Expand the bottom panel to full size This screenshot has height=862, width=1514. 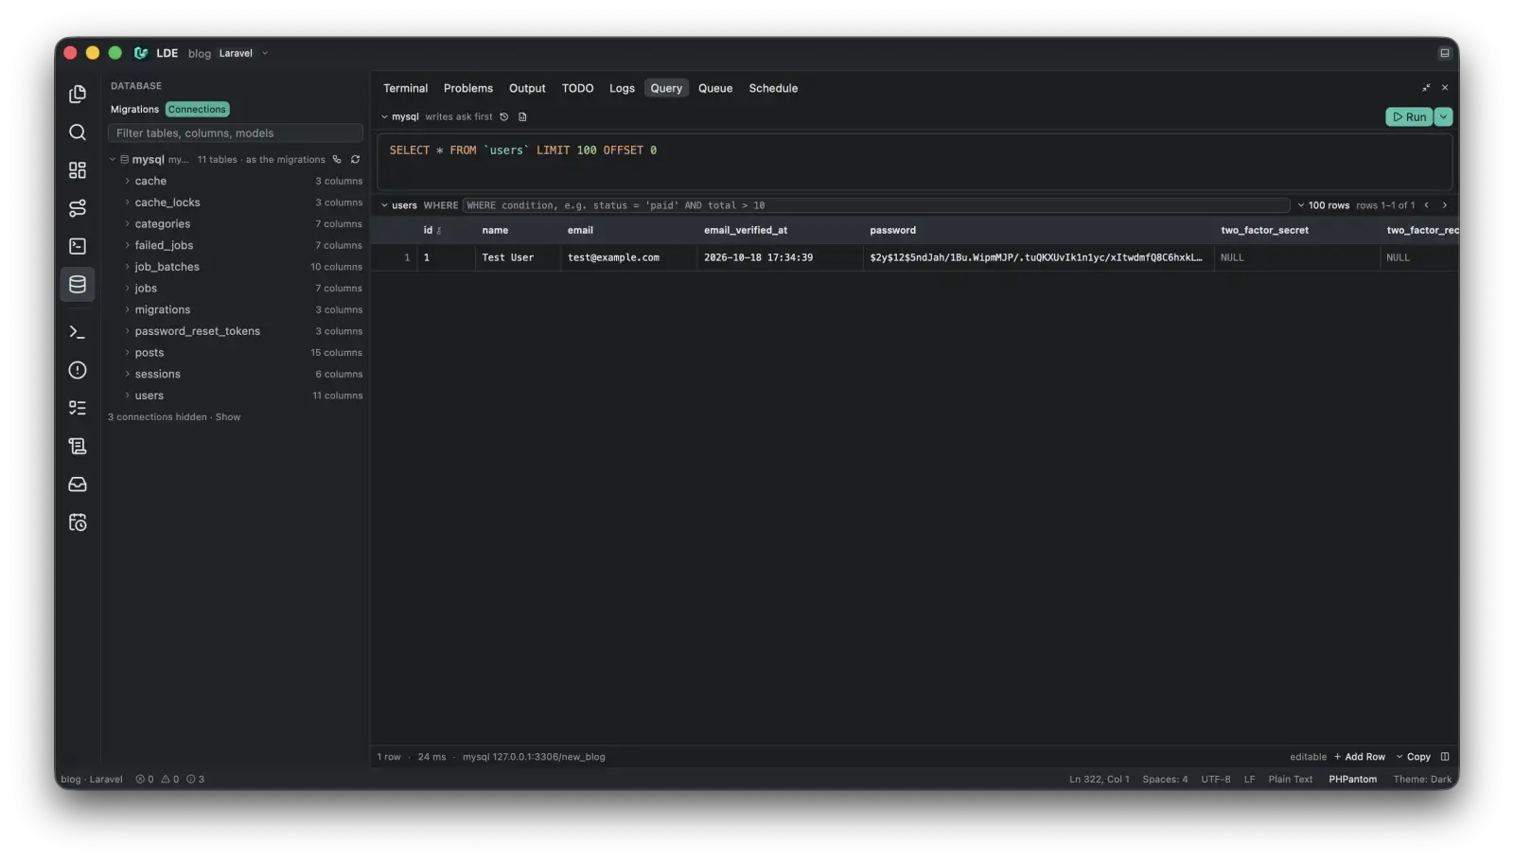[1426, 88]
